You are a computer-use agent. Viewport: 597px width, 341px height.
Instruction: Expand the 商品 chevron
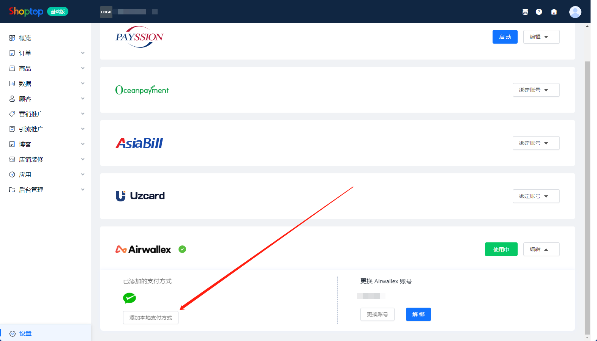pyautogui.click(x=83, y=68)
